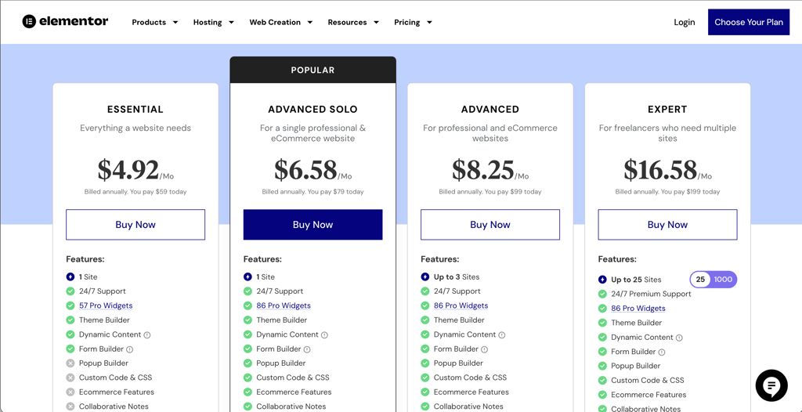Click info icon beside Essential Dynamic Content
Viewport: 802px width, 412px height.
click(x=147, y=334)
